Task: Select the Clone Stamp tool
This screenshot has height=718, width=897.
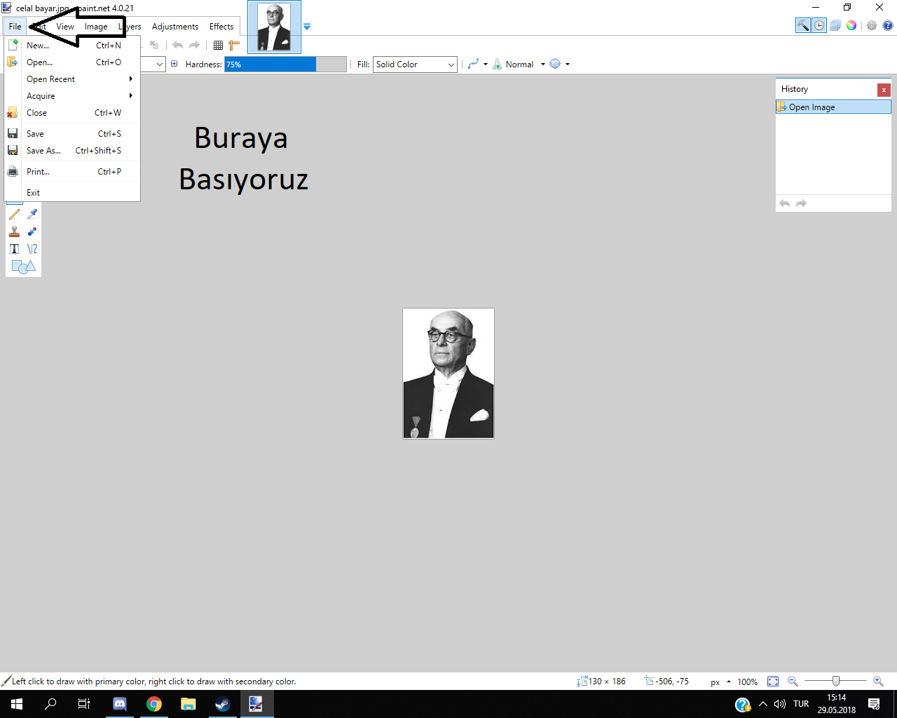Action: pyautogui.click(x=15, y=231)
